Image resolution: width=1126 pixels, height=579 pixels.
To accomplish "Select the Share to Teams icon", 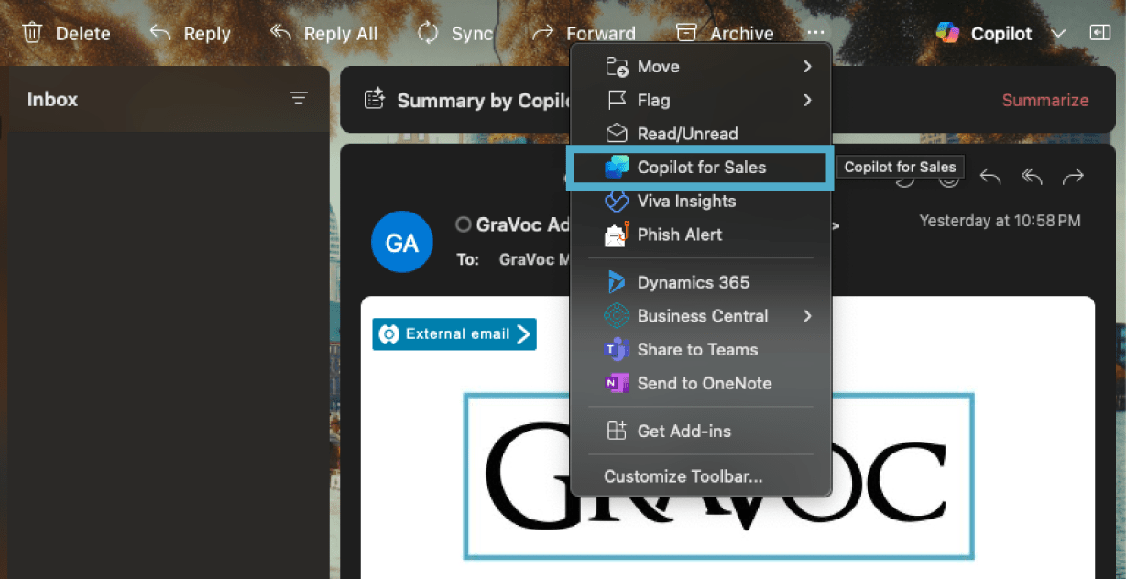I will (617, 349).
